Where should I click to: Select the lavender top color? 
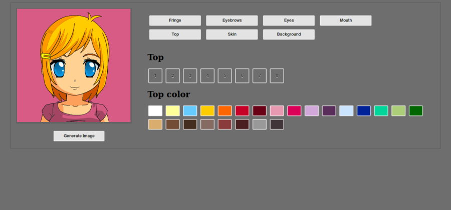pyautogui.click(x=312, y=110)
